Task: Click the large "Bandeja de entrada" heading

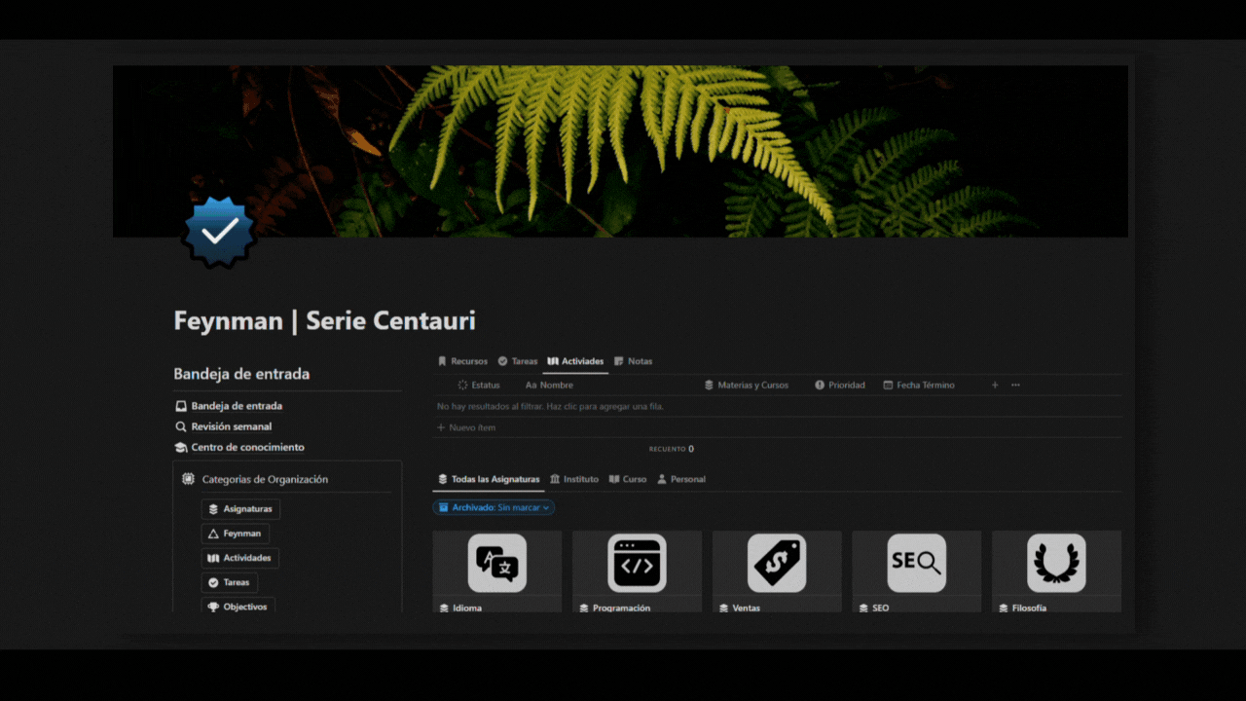Action: (241, 374)
